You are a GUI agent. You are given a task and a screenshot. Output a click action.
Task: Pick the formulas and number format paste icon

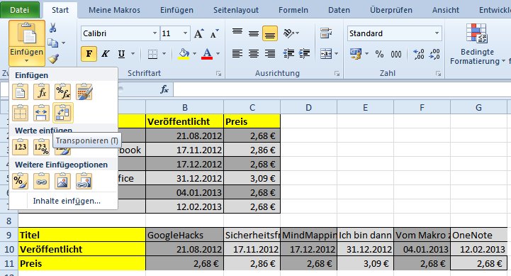pyautogui.click(x=62, y=92)
